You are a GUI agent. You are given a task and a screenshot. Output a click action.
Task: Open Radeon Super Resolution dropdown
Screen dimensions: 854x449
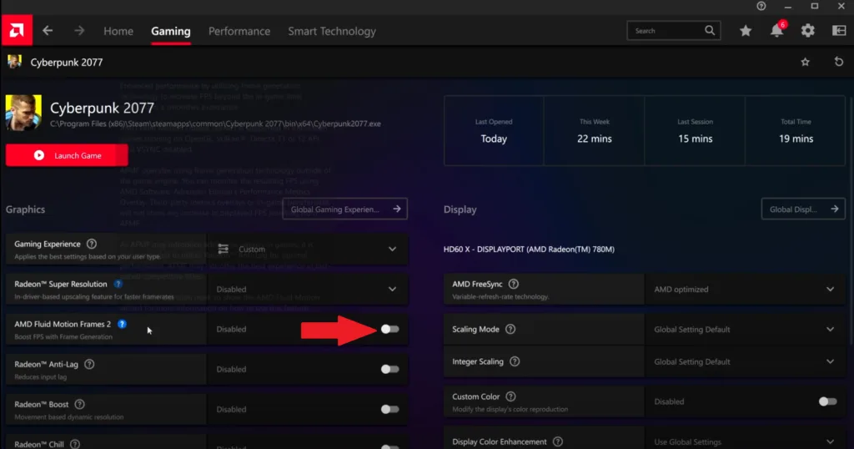click(x=307, y=289)
